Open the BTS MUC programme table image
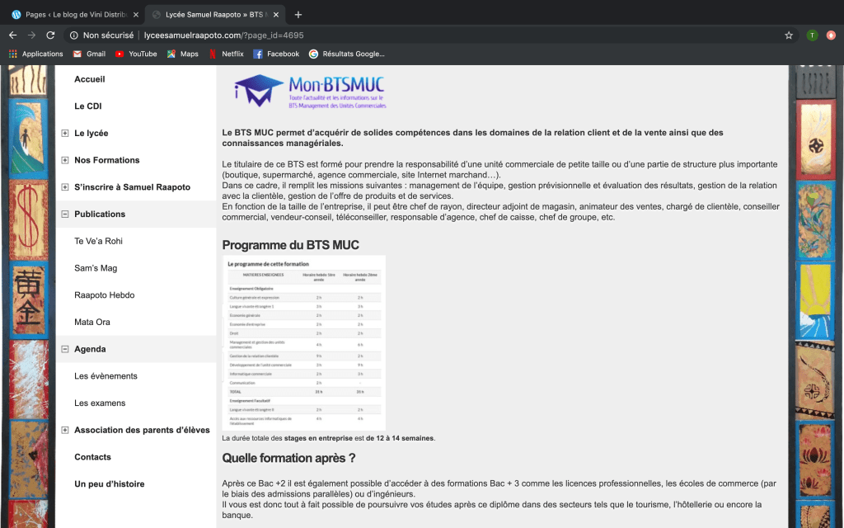This screenshot has height=528, width=844. click(304, 342)
